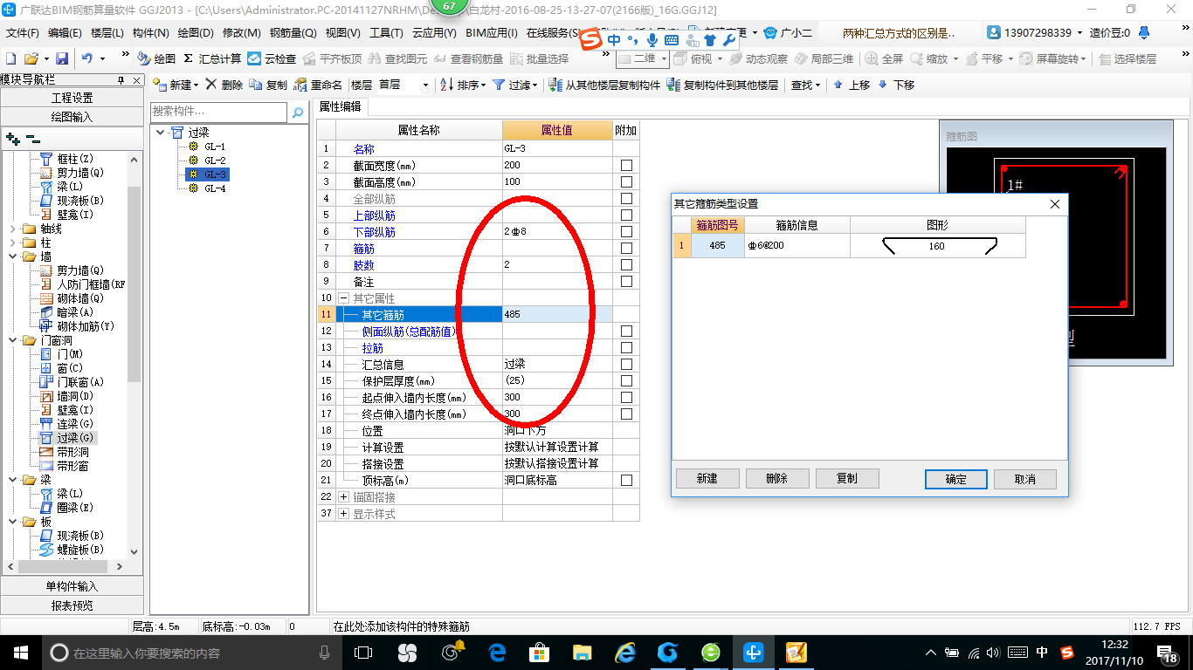Click 删除 in stirrup settings dialog
This screenshot has height=670, width=1193.
coord(776,478)
